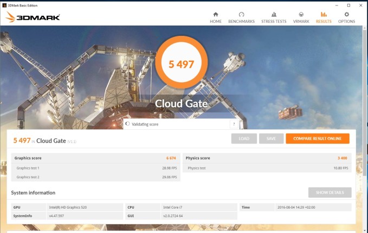Open Options via the gear icon
This screenshot has width=368, height=233.
click(x=347, y=14)
